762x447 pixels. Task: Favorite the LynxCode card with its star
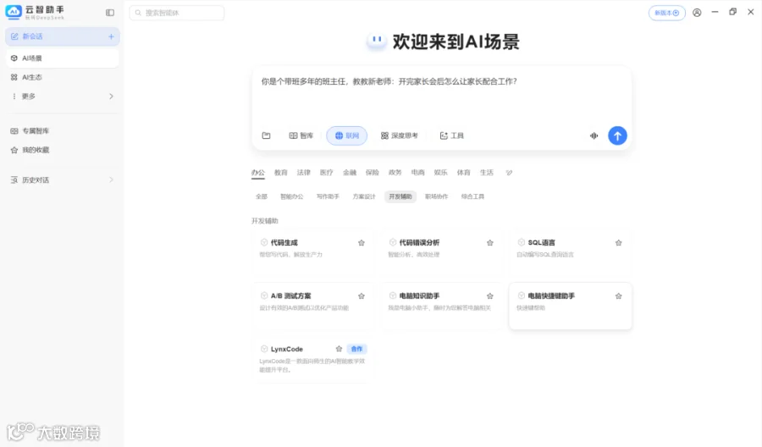[339, 349]
